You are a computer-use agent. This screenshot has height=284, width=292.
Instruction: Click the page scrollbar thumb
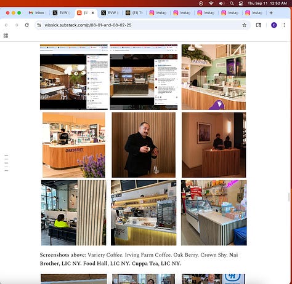point(289,197)
